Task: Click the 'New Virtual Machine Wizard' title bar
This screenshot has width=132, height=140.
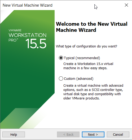Action: coord(28,5)
